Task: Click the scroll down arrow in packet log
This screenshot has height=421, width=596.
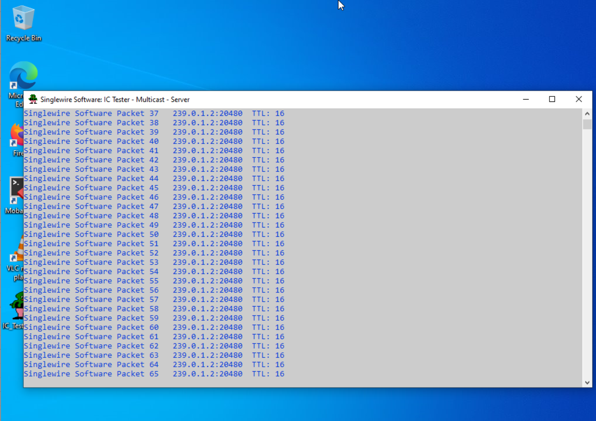Action: [587, 382]
